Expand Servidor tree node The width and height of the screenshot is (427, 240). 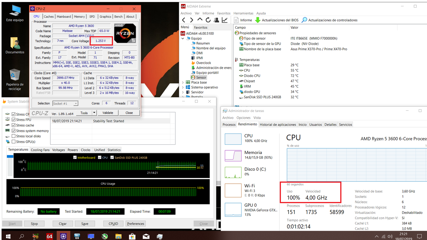(x=183, y=92)
